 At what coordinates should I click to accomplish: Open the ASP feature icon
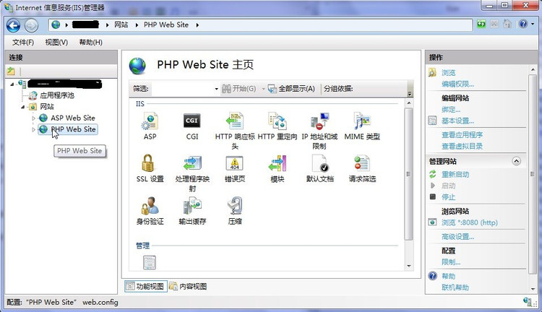click(150, 126)
